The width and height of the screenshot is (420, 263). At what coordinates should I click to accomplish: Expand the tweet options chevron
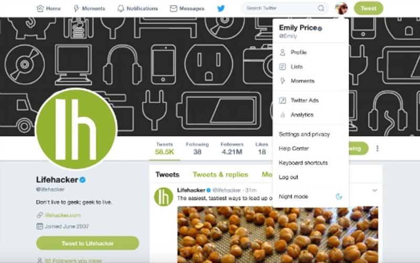(375, 191)
